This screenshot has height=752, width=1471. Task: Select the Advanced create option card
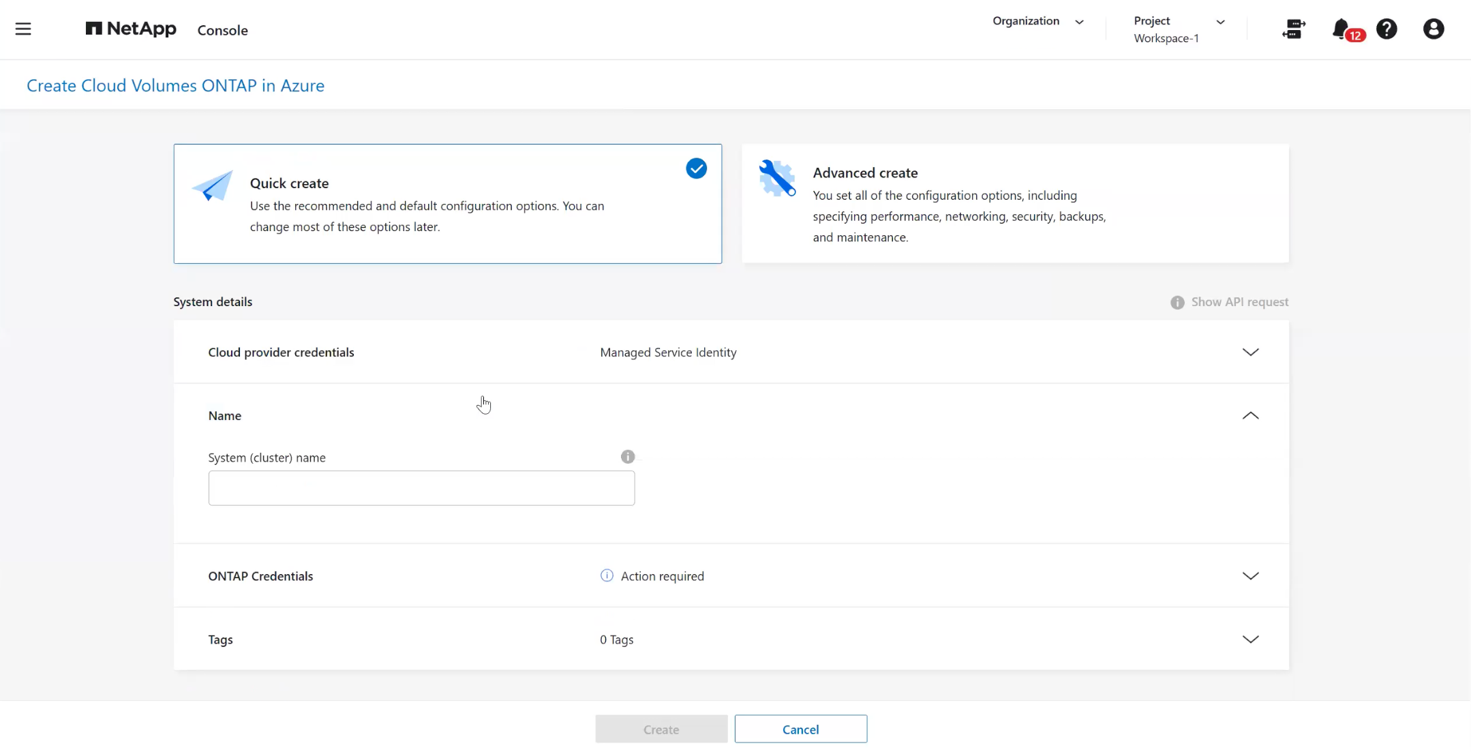1015,203
